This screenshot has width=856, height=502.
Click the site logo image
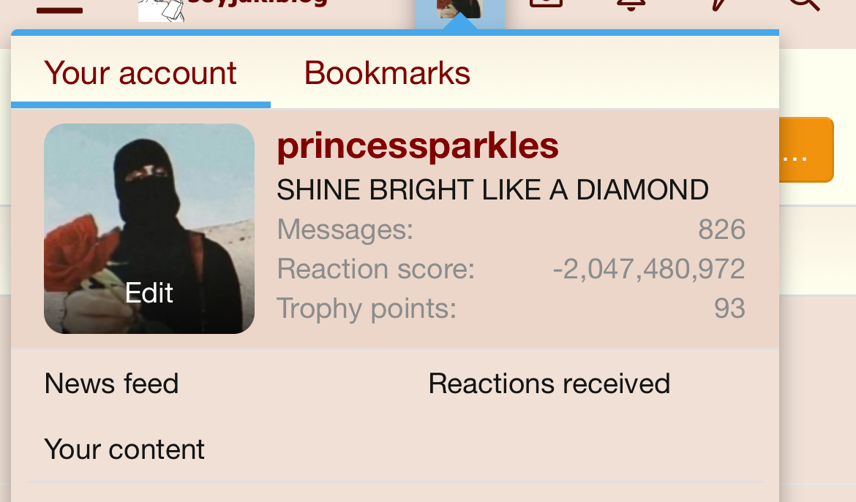pos(161,10)
